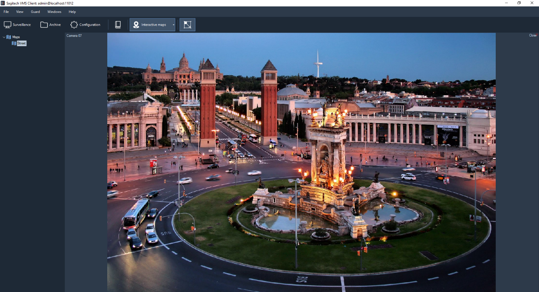Open the Windows menu

(x=54, y=12)
